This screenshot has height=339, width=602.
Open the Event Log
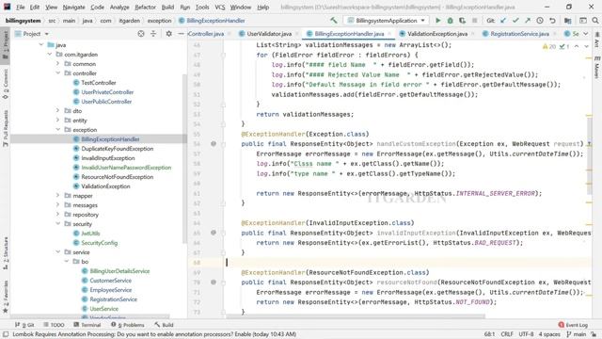coord(573,325)
